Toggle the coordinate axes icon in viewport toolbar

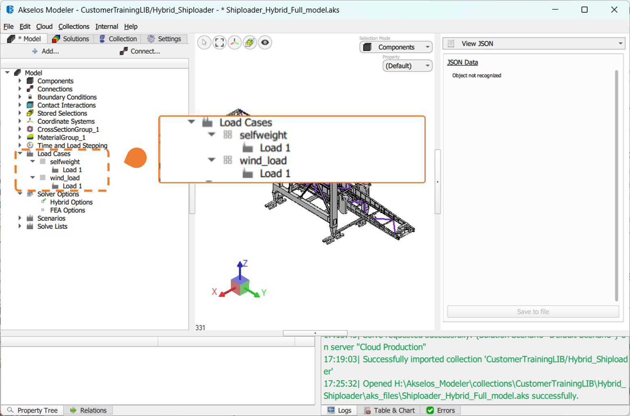(235, 42)
